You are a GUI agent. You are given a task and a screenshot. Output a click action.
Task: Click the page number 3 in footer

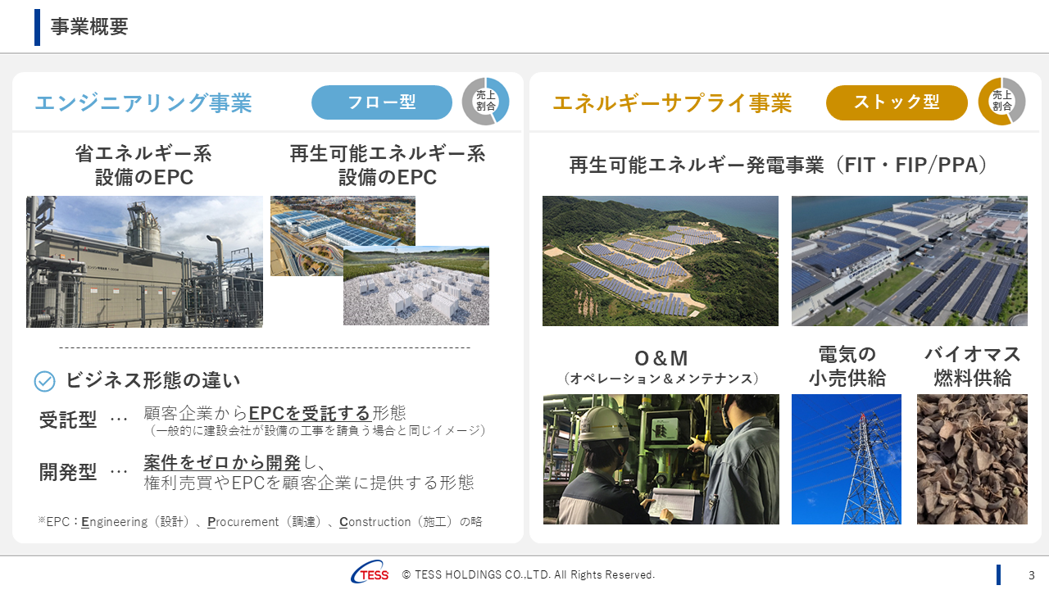pos(1031,574)
